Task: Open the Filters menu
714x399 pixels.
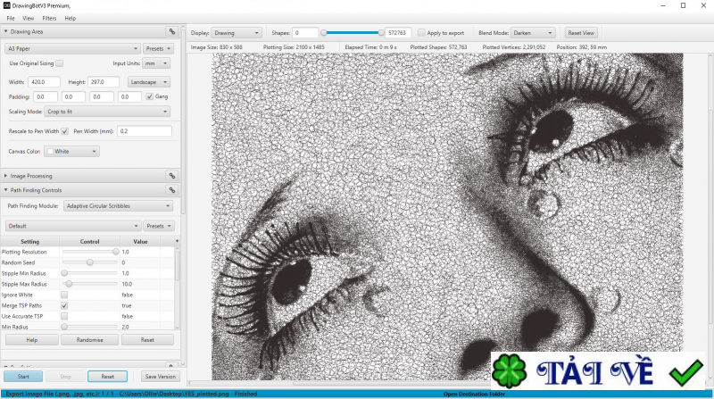Action: (49, 18)
